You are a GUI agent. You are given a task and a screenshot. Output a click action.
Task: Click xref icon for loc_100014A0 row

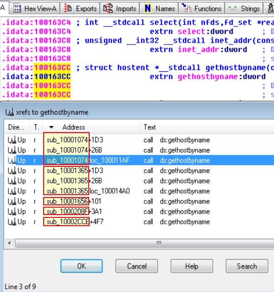point(12,191)
